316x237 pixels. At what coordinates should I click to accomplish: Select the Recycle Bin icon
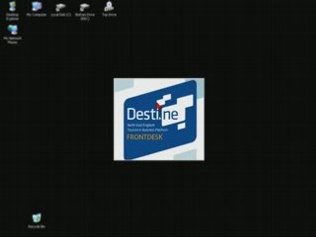click(x=37, y=221)
